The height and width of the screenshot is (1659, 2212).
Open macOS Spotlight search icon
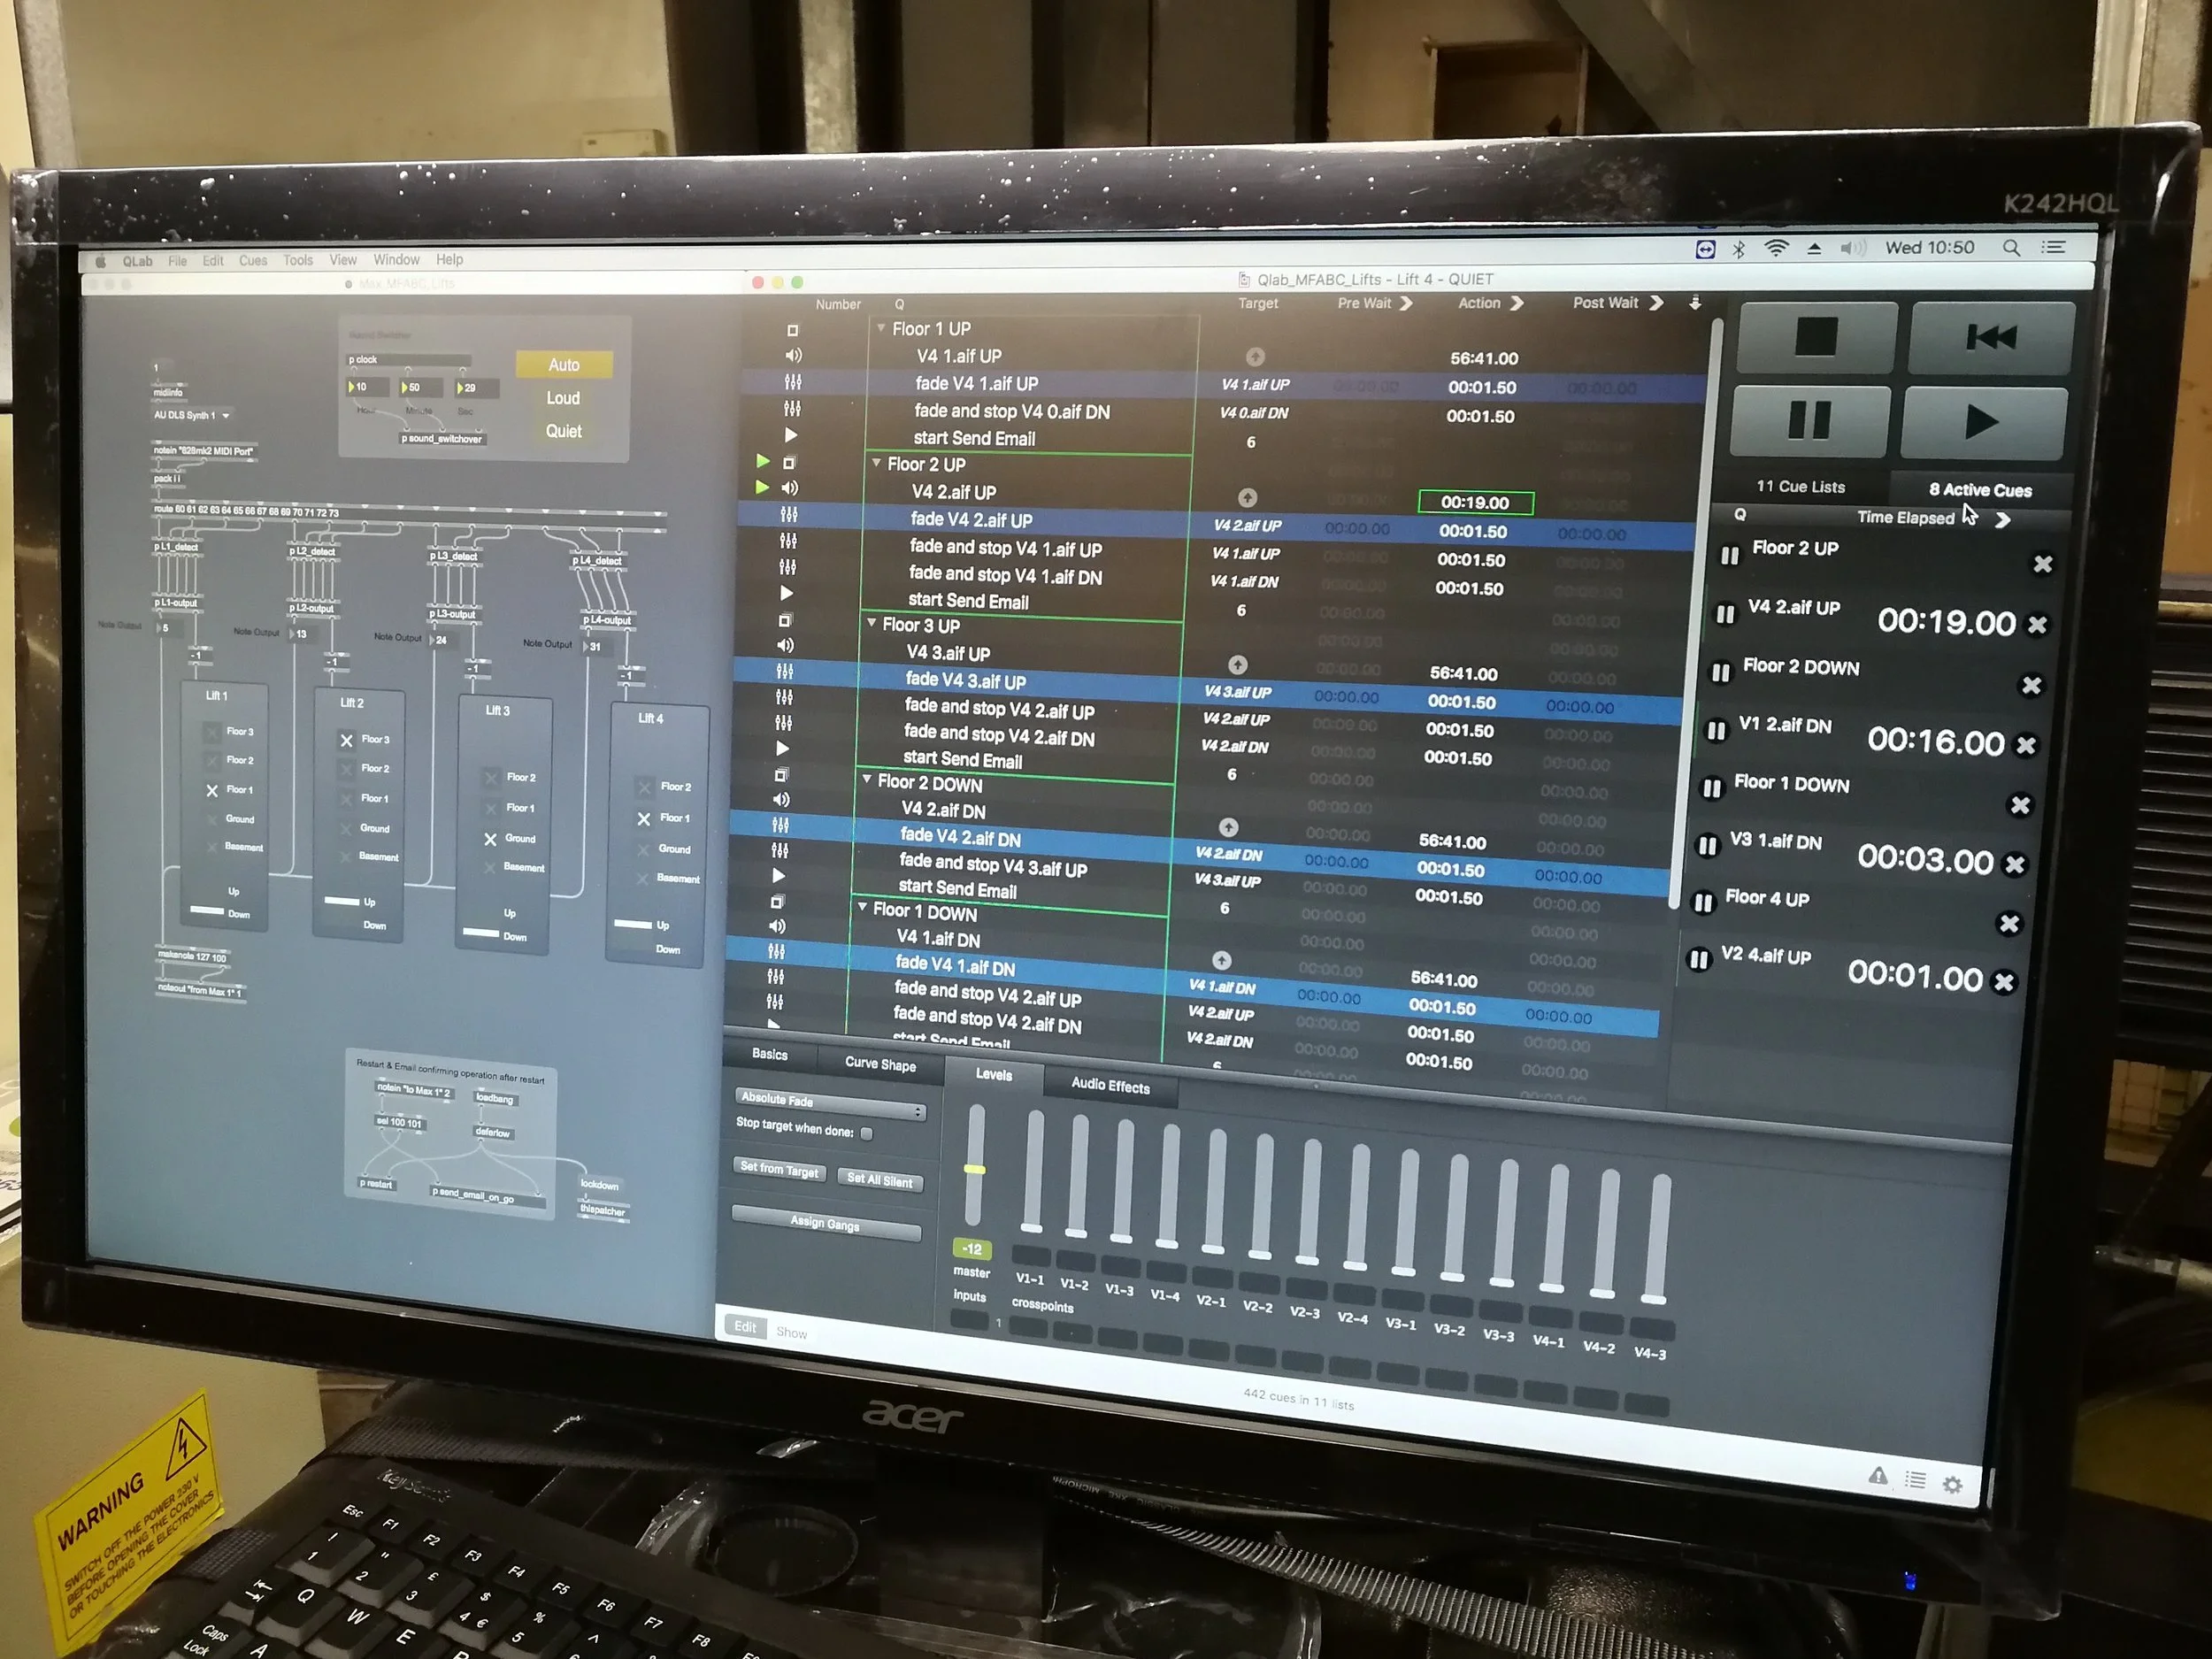pyautogui.click(x=2011, y=248)
